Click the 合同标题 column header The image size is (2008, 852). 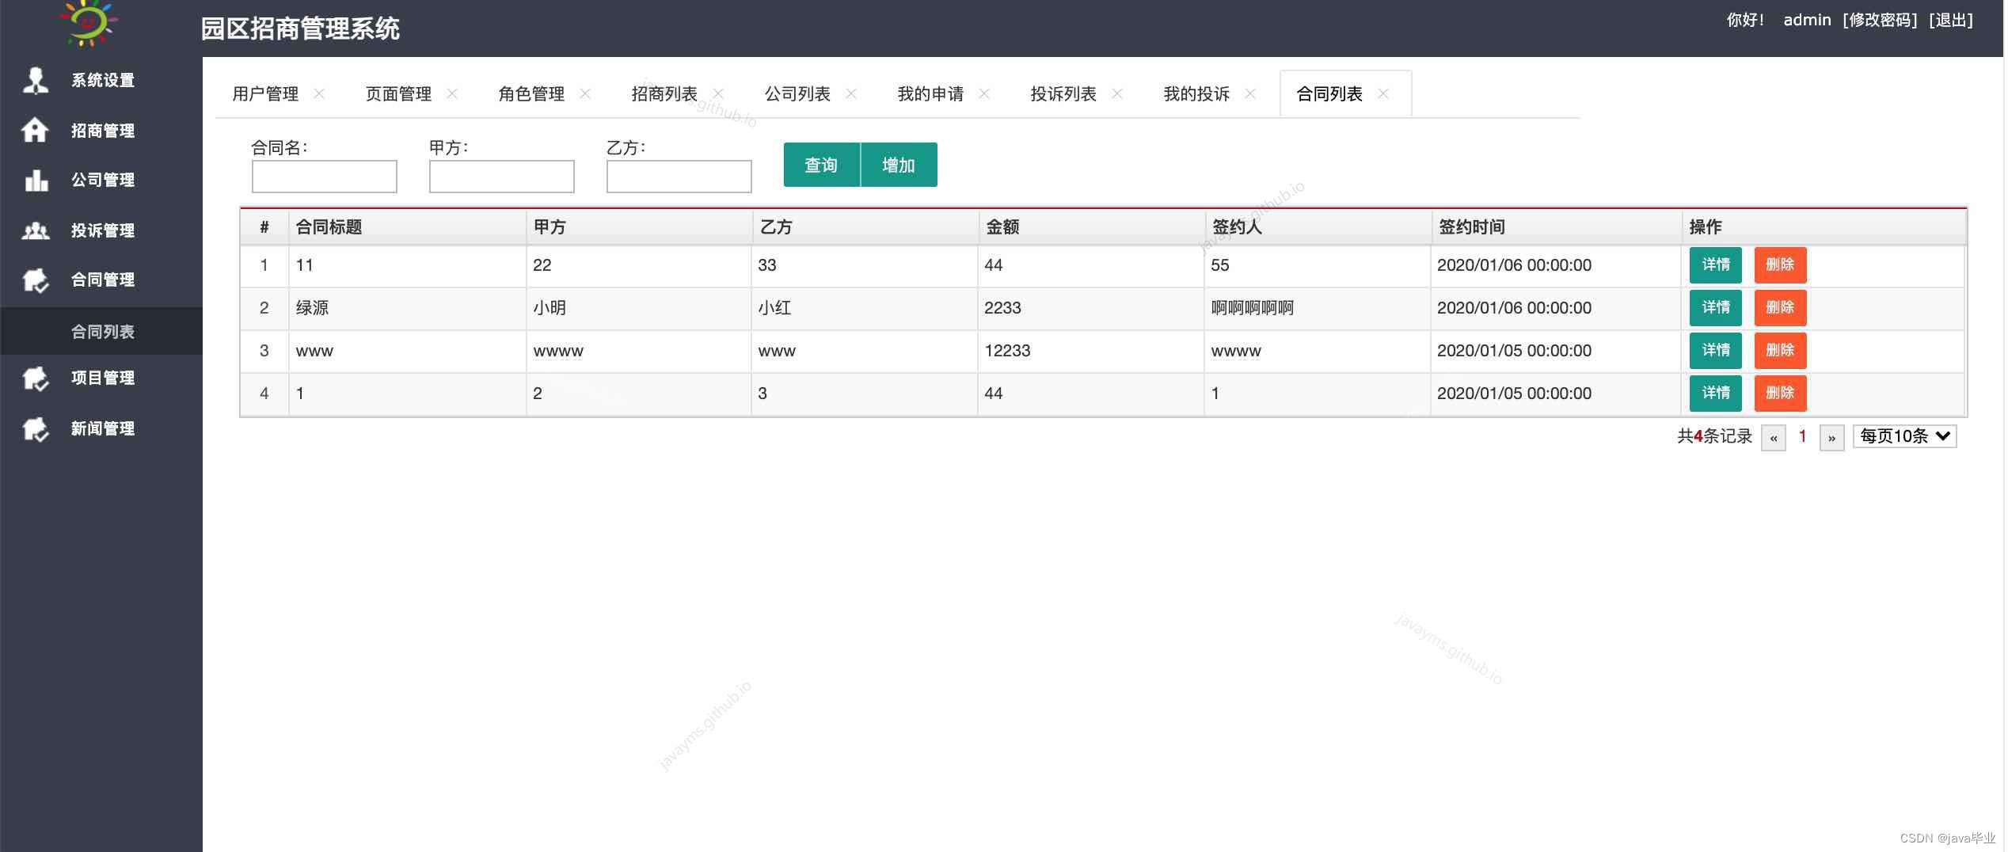(x=408, y=227)
